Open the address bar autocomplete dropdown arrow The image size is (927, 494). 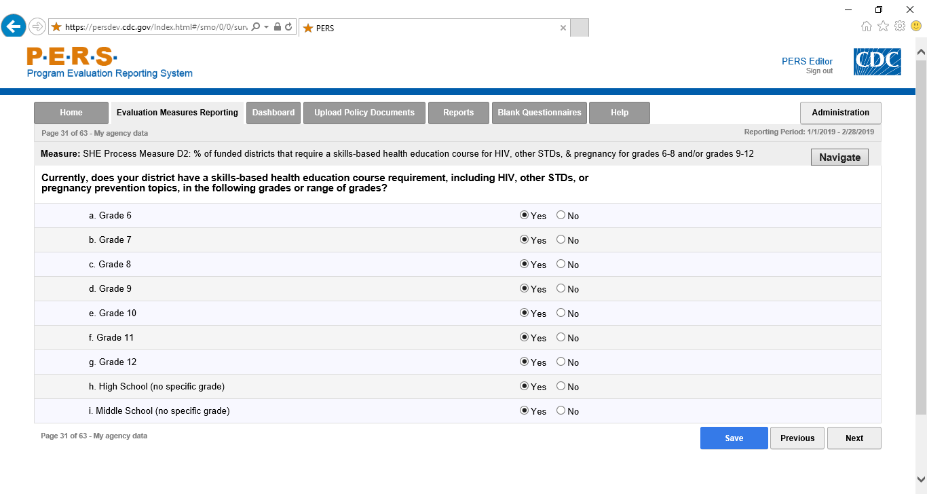click(x=267, y=27)
